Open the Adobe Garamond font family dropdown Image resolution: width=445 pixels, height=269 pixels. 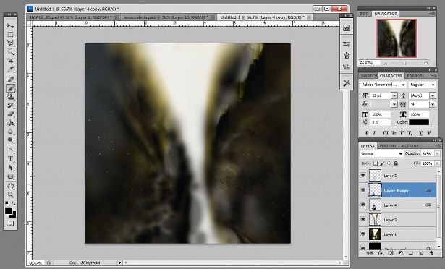[x=383, y=85]
